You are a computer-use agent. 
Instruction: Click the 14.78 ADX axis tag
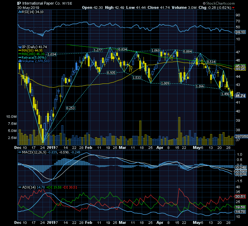(x=240, y=211)
